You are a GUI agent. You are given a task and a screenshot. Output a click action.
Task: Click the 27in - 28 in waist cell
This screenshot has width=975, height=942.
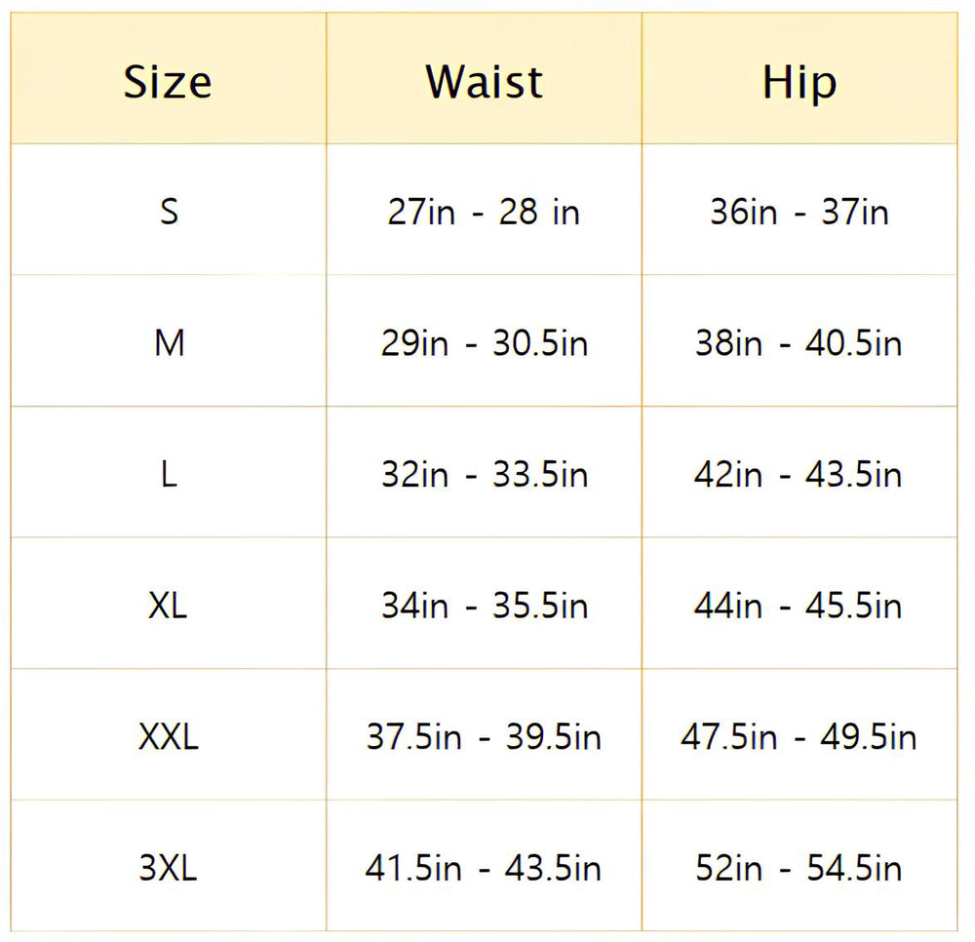484,212
